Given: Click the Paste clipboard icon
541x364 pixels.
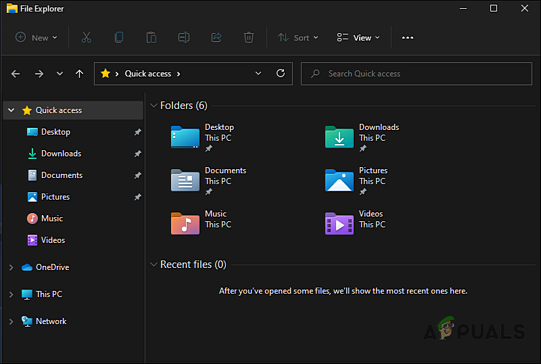Looking at the screenshot, I should [x=151, y=37].
